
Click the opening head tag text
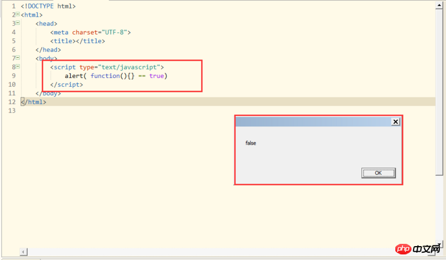tap(46, 23)
